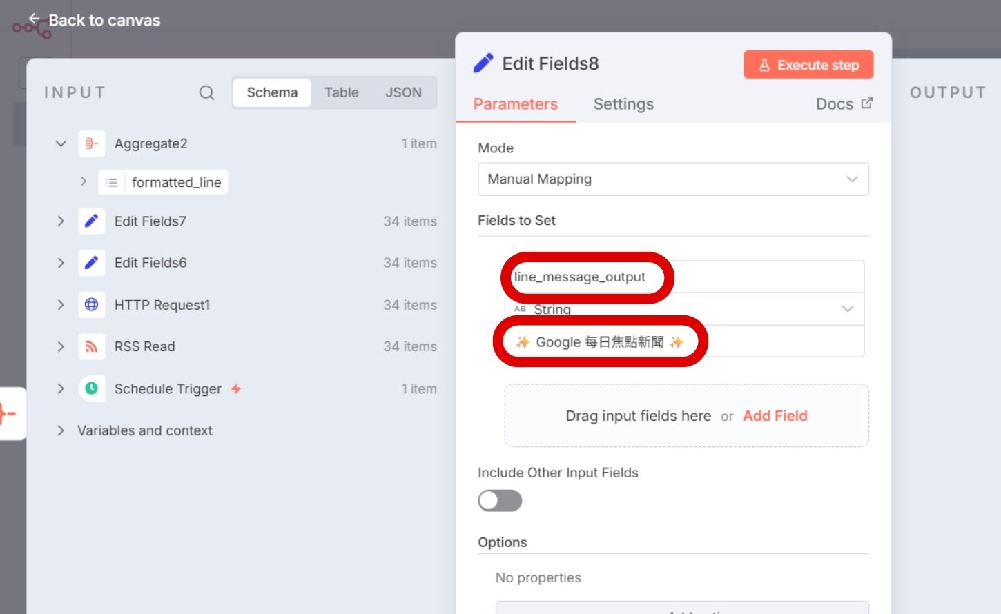The height and width of the screenshot is (614, 1001).
Task: Click the formatted_line list icon
Action: (x=111, y=183)
